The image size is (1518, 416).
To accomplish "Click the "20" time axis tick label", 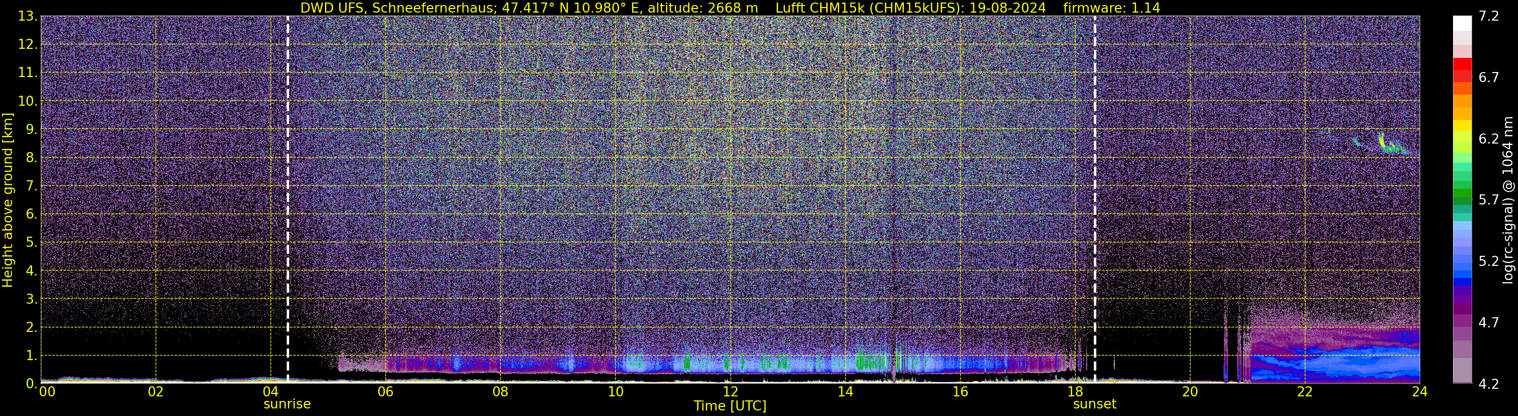I will pos(1190,392).
